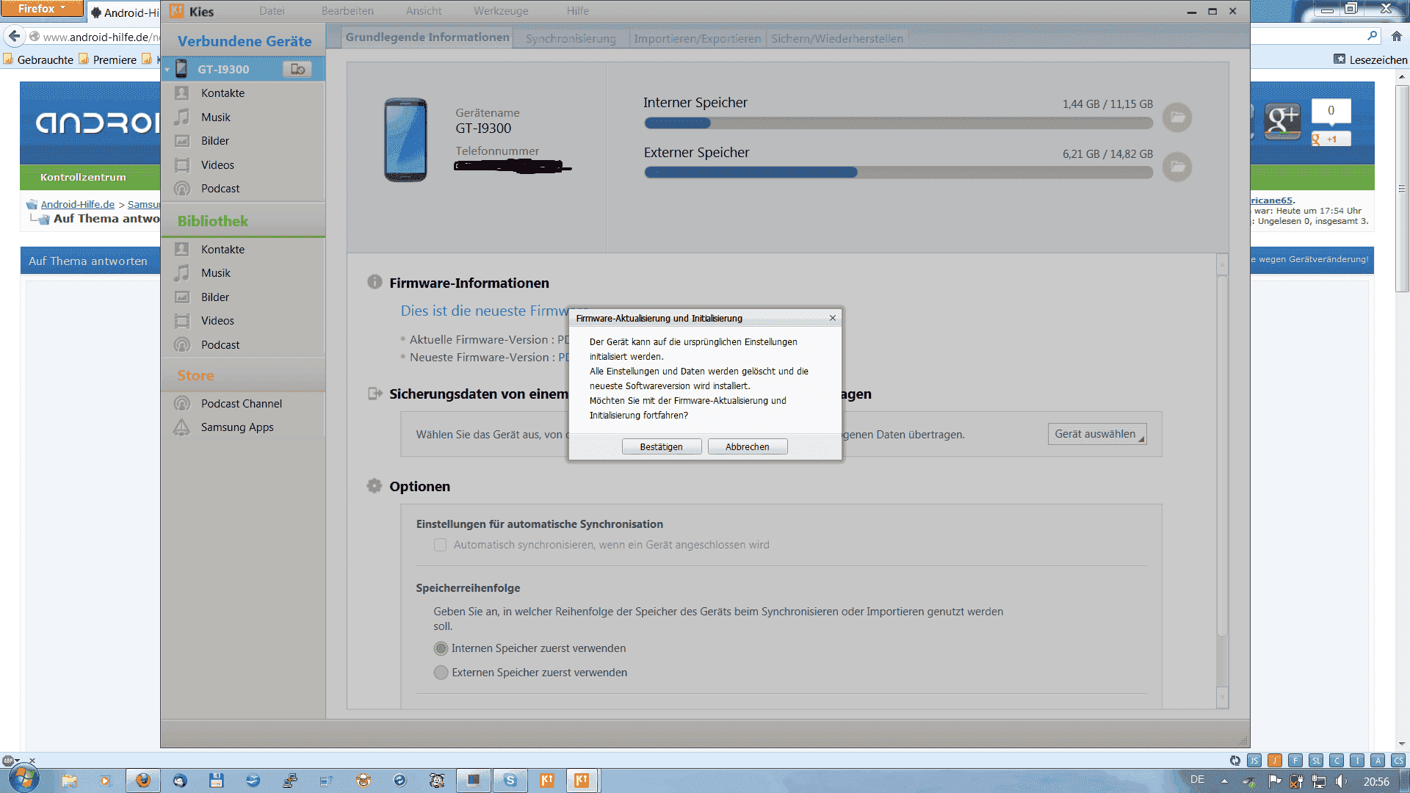
Task: Open the ABP dropdown arrow
Action: 18,761
